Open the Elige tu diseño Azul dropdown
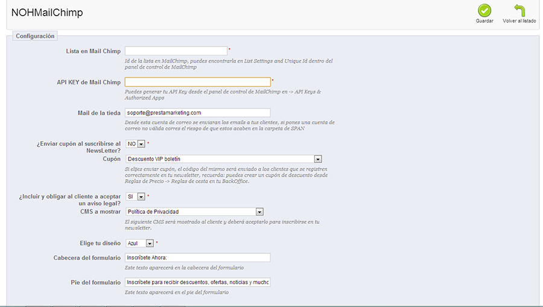543x307 pixels. pyautogui.click(x=139, y=243)
